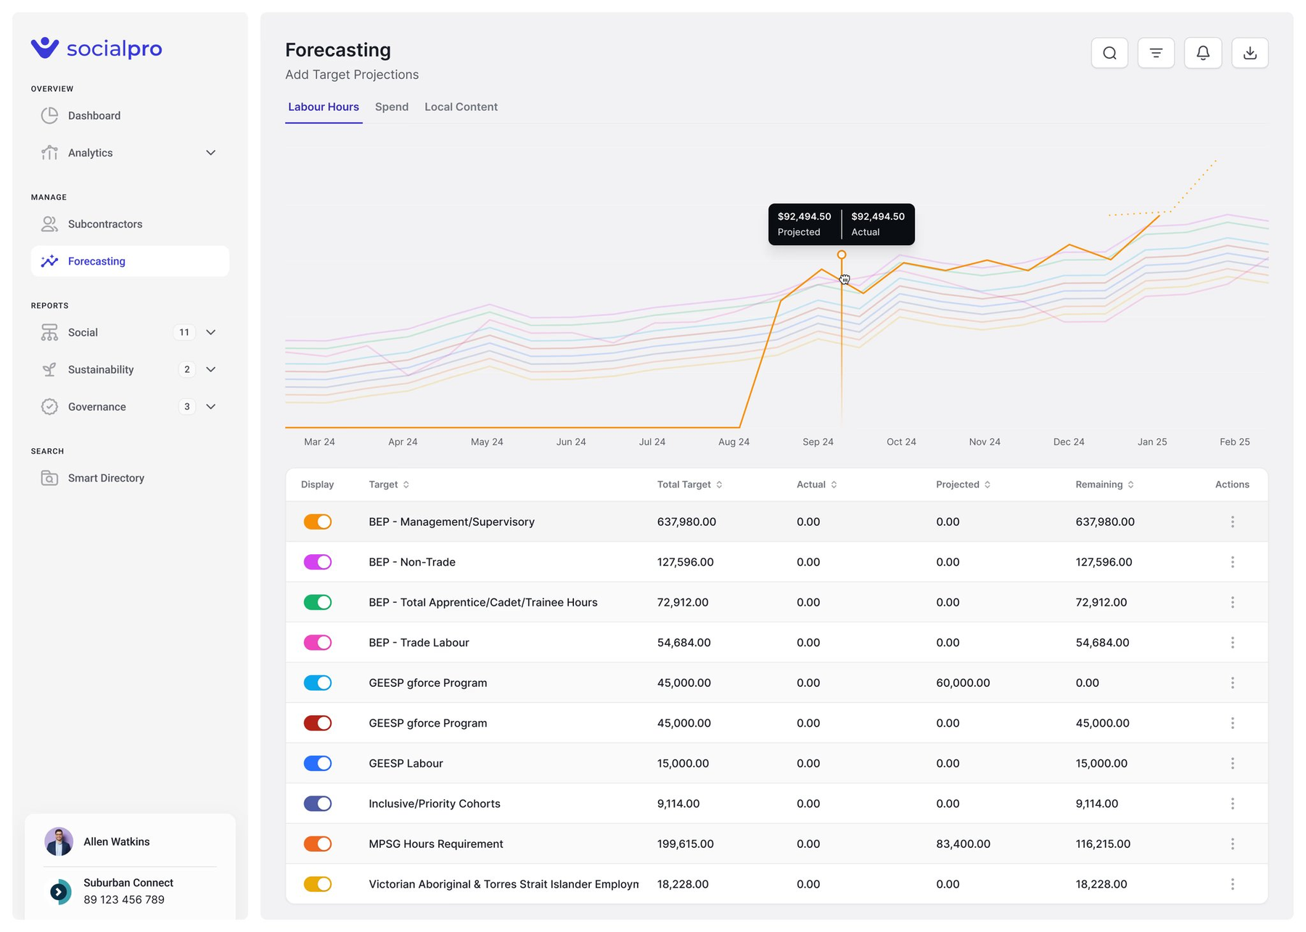Click the $92,494.50 Projected tooltip value
Image resolution: width=1306 pixels, height=932 pixels.
pos(804,216)
